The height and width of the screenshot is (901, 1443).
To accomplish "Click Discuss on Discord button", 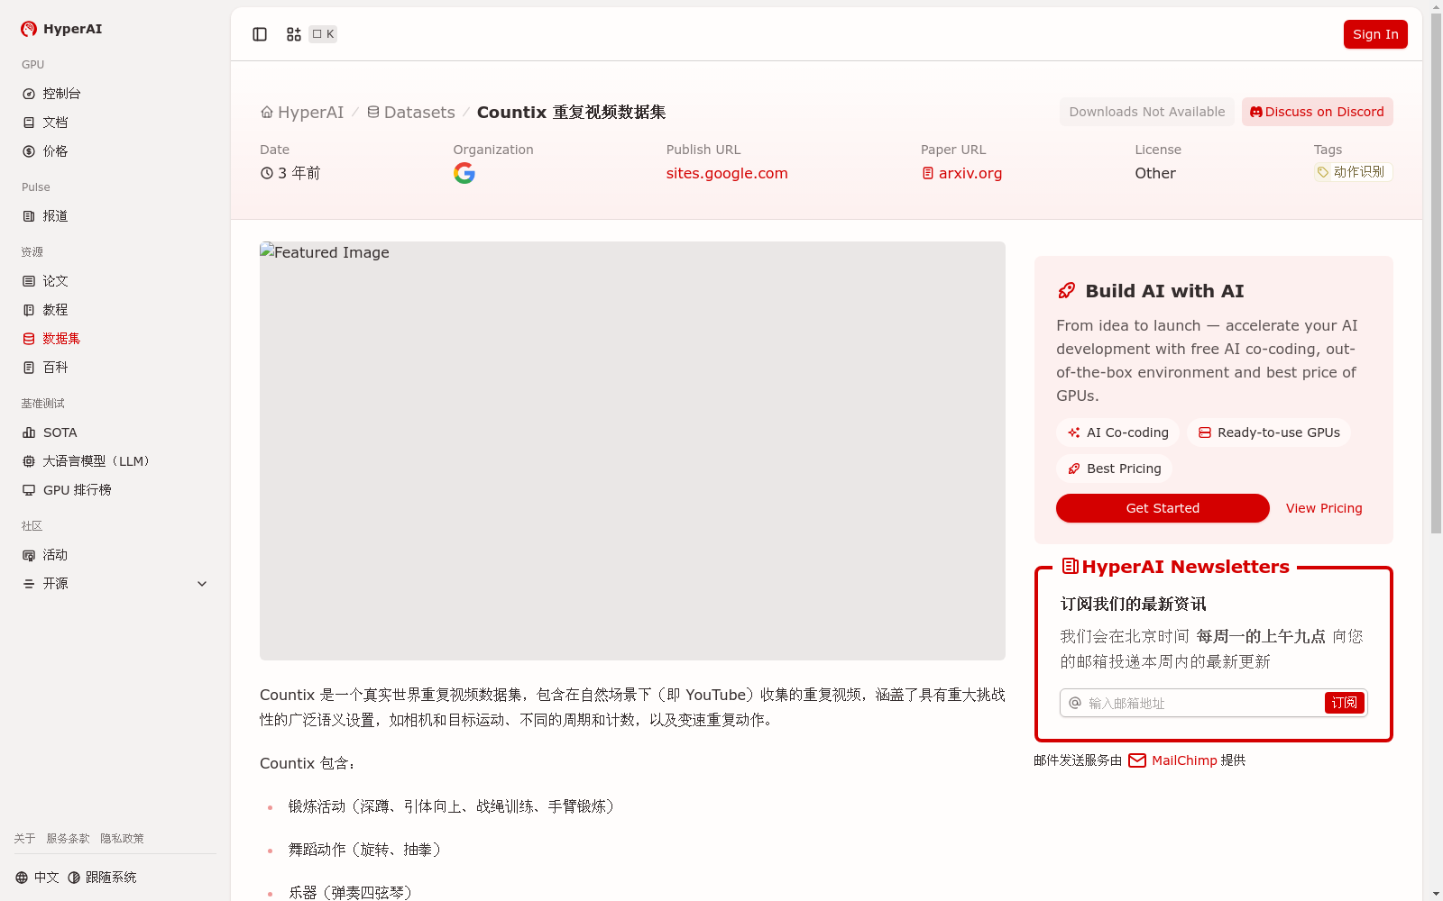I will 1318,112.
